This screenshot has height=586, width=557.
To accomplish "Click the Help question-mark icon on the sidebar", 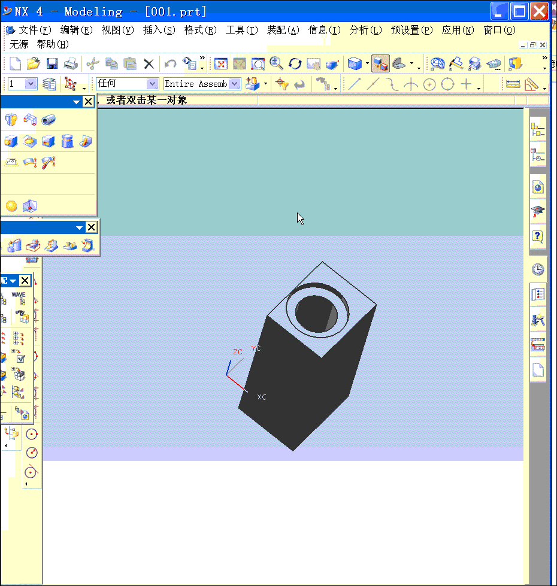I will (537, 236).
